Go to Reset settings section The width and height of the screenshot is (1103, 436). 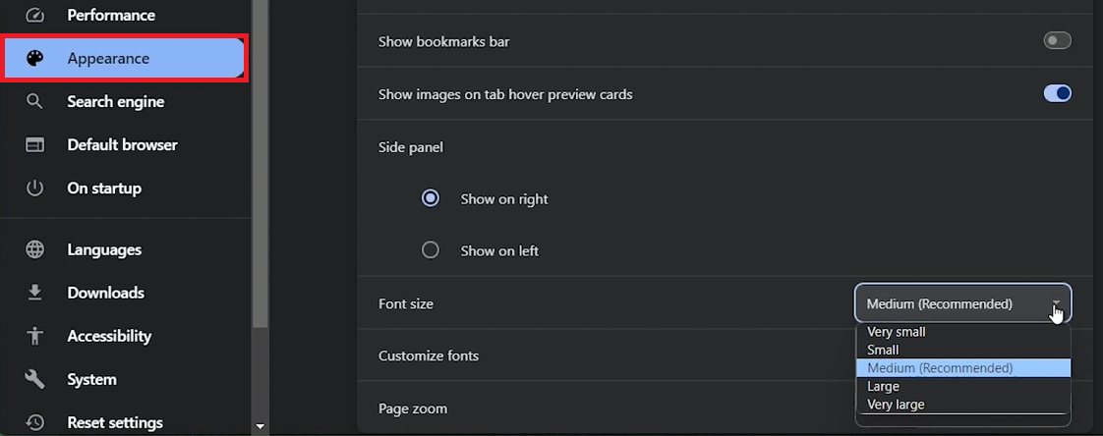[x=114, y=422]
